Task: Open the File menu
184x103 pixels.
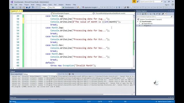Action: 11,5
